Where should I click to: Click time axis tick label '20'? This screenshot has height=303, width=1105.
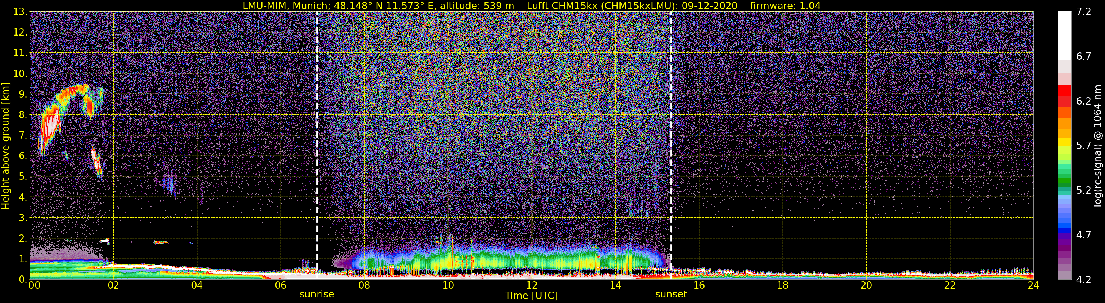[866, 285]
